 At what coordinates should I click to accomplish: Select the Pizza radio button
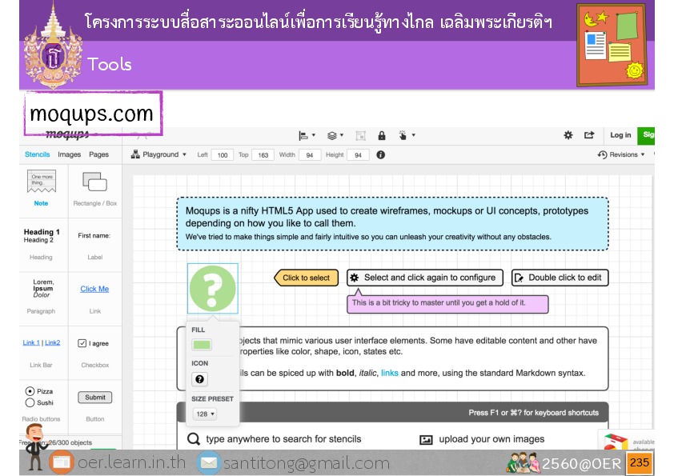[30, 391]
